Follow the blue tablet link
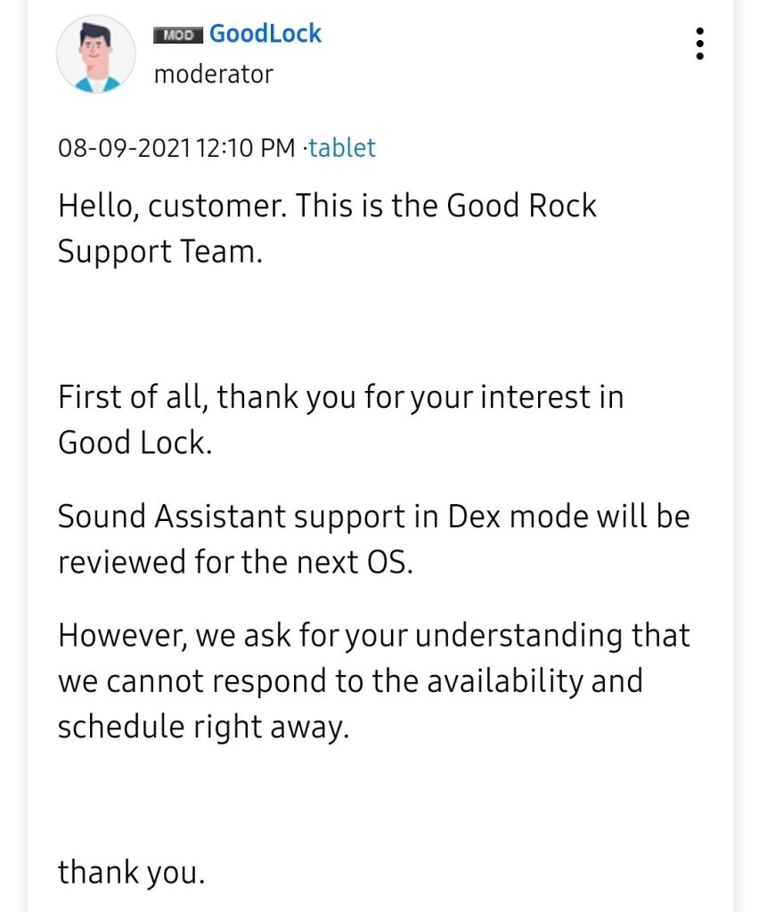Viewport: 759px width, 912px height. pos(342,148)
